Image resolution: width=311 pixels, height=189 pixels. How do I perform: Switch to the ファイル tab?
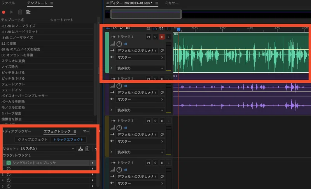coord(8,3)
